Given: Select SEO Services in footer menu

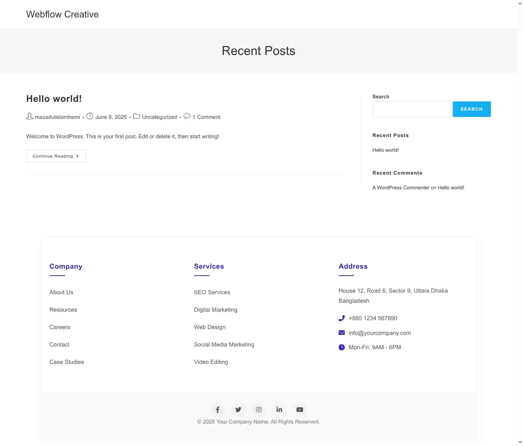Looking at the screenshot, I should (x=212, y=292).
